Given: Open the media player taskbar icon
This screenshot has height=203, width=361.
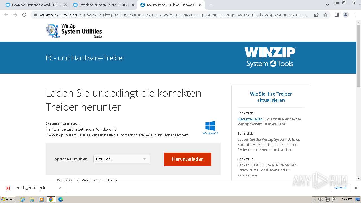Looking at the screenshot, I should pyautogui.click(x=41, y=199).
